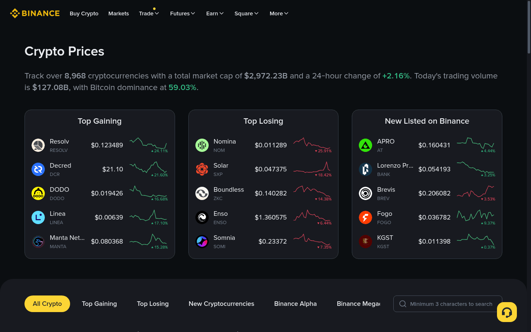Switch to the Binance Megadrop tab

tap(358, 304)
